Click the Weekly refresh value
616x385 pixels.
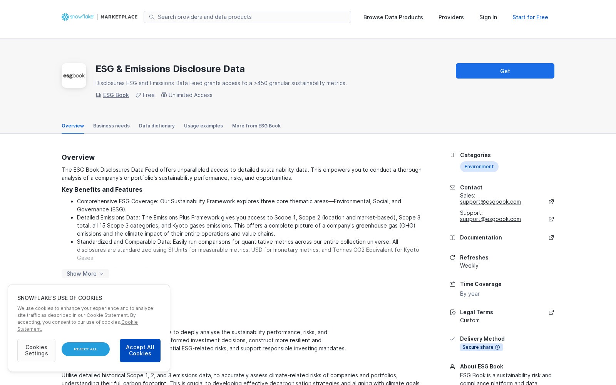(x=469, y=266)
